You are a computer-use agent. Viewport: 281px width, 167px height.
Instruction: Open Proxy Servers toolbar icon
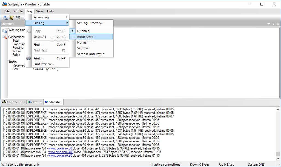[x=6, y=18]
